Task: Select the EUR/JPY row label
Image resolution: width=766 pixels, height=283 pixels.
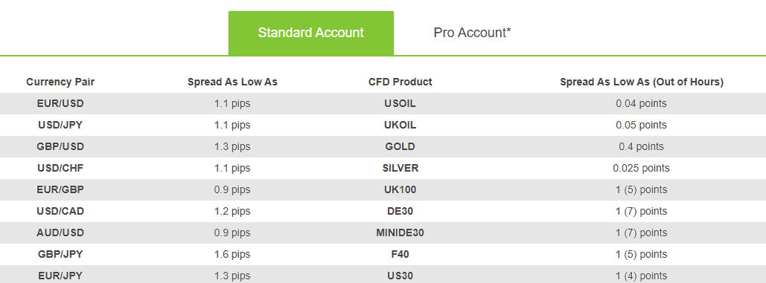Action: click(x=60, y=276)
